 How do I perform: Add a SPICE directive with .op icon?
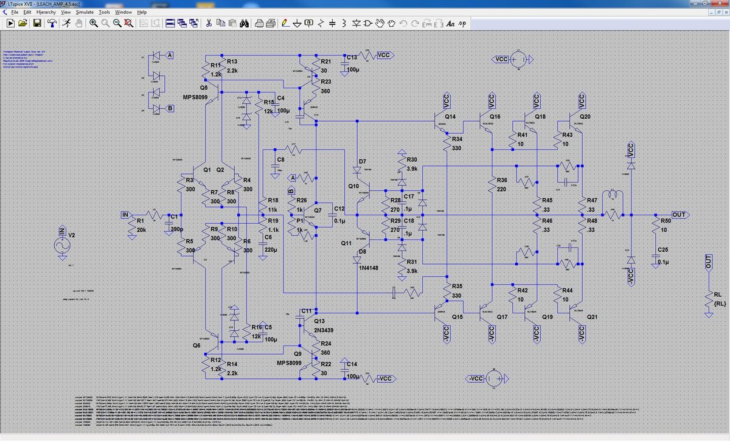click(x=462, y=23)
